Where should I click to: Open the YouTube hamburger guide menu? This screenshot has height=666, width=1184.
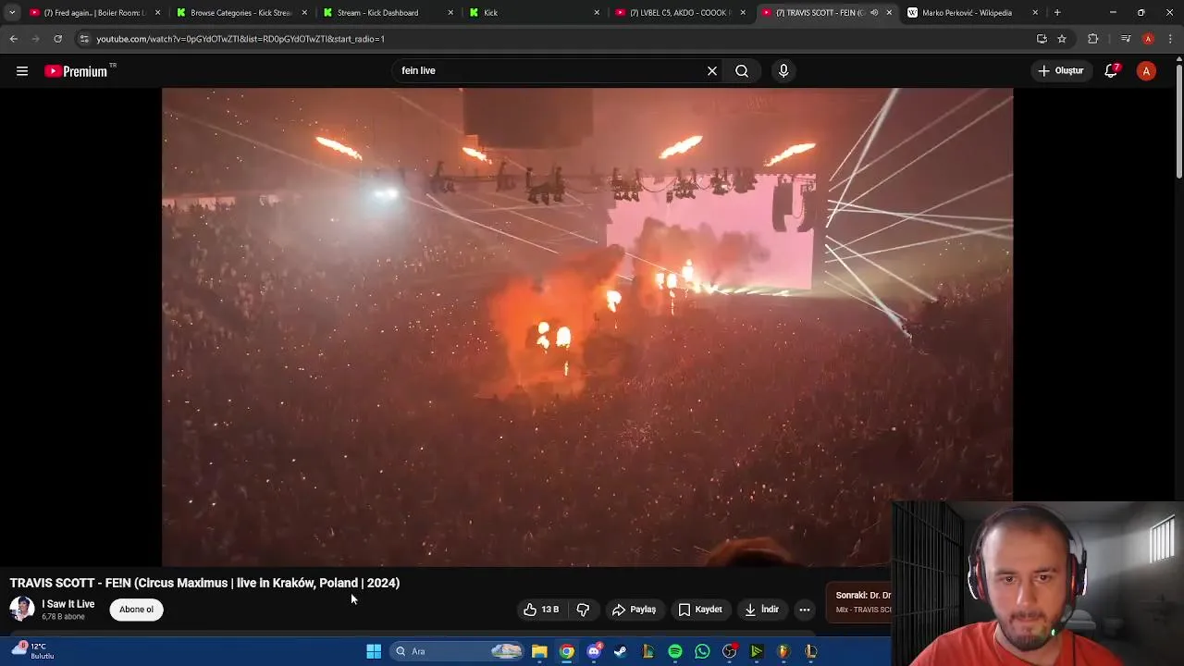22,71
